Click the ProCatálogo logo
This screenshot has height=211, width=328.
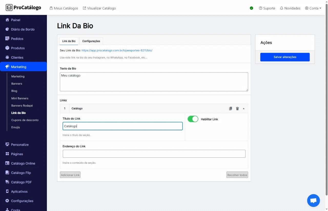point(24,8)
